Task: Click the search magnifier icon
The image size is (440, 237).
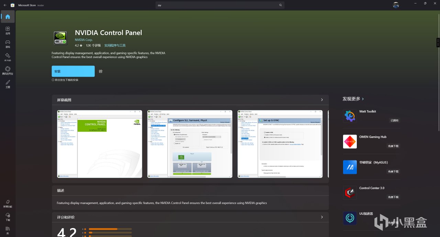Action: pyautogui.click(x=280, y=5)
